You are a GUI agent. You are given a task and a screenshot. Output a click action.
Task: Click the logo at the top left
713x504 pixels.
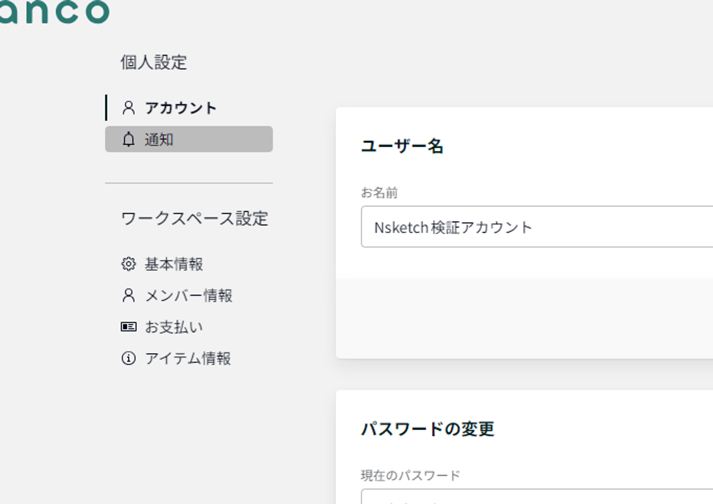tap(54, 12)
